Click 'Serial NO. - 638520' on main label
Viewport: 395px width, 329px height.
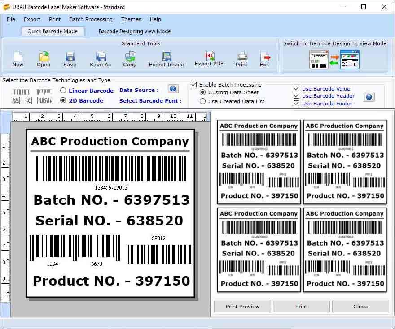tap(109, 221)
